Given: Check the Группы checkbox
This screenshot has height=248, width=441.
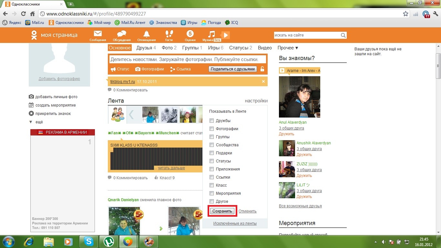Looking at the screenshot, I should [x=212, y=137].
